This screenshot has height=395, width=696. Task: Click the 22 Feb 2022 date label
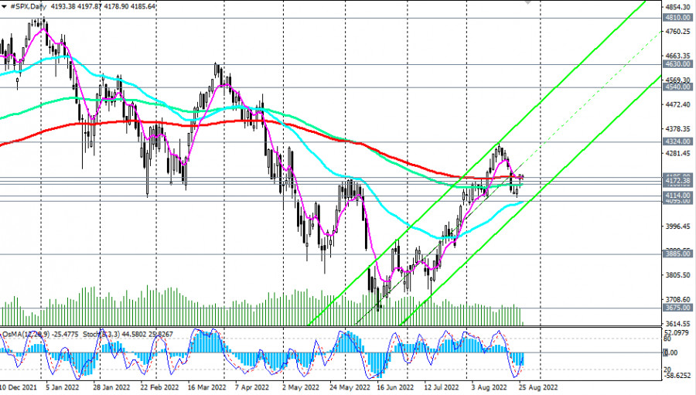pos(159,387)
